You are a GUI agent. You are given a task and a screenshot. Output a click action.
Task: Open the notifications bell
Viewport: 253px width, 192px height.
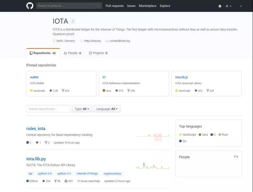(220, 6)
